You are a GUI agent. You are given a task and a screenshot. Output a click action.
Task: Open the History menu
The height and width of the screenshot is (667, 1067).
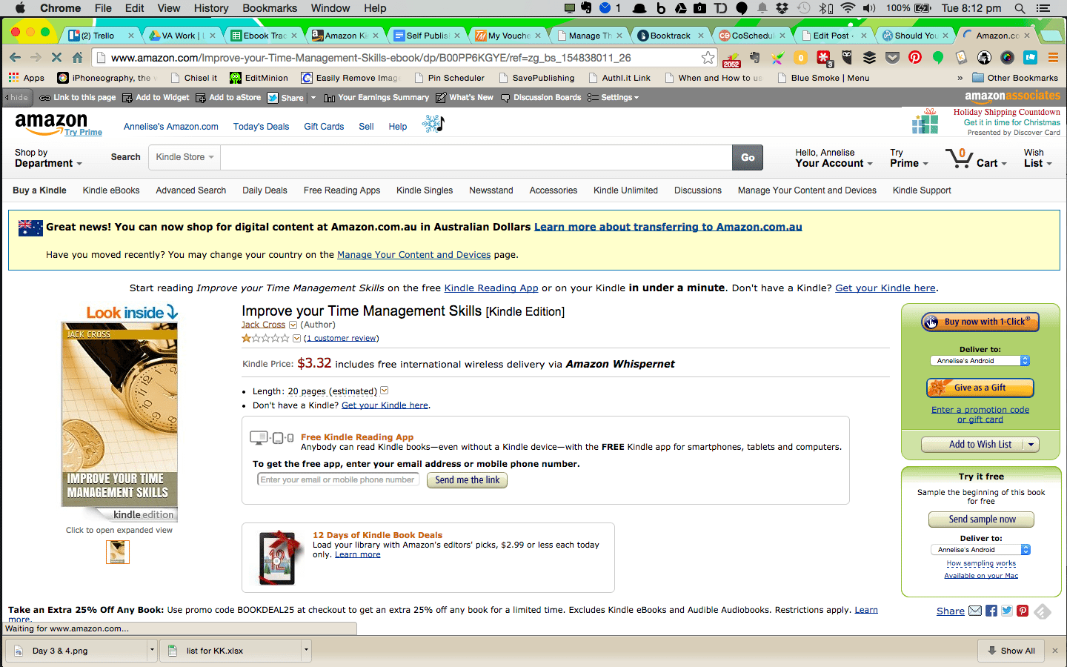point(211,8)
